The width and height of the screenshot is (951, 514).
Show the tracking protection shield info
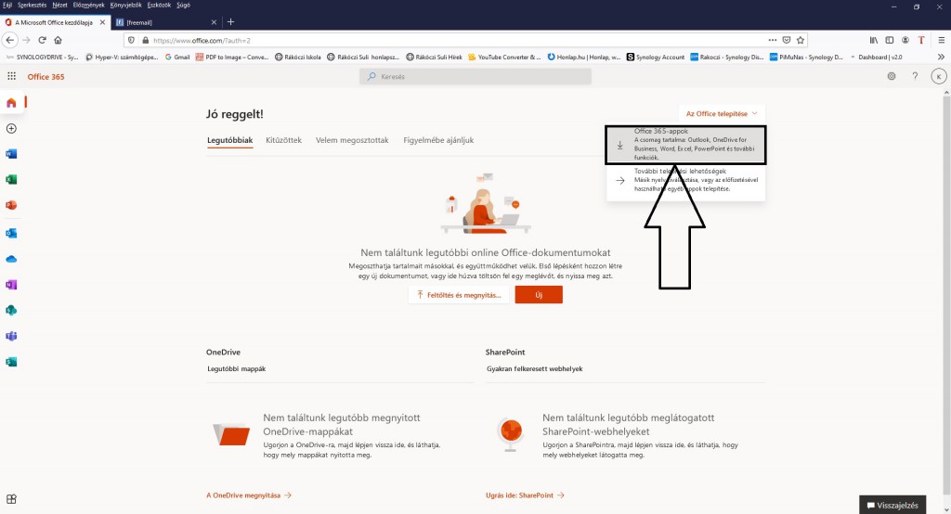point(132,40)
